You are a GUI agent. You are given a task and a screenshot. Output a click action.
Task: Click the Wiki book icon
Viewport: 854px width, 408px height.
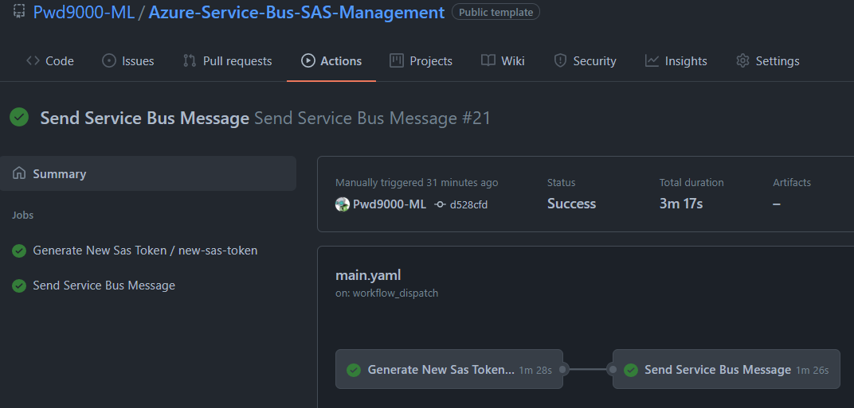[x=488, y=60]
